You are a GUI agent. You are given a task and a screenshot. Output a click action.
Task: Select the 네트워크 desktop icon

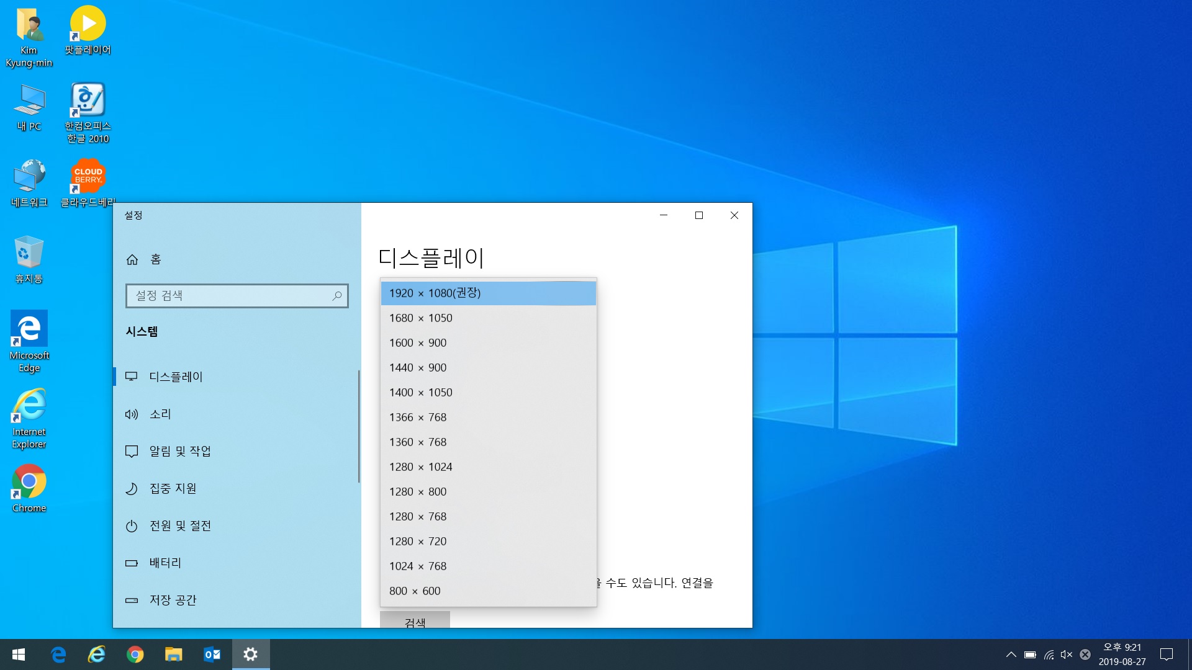point(29,184)
